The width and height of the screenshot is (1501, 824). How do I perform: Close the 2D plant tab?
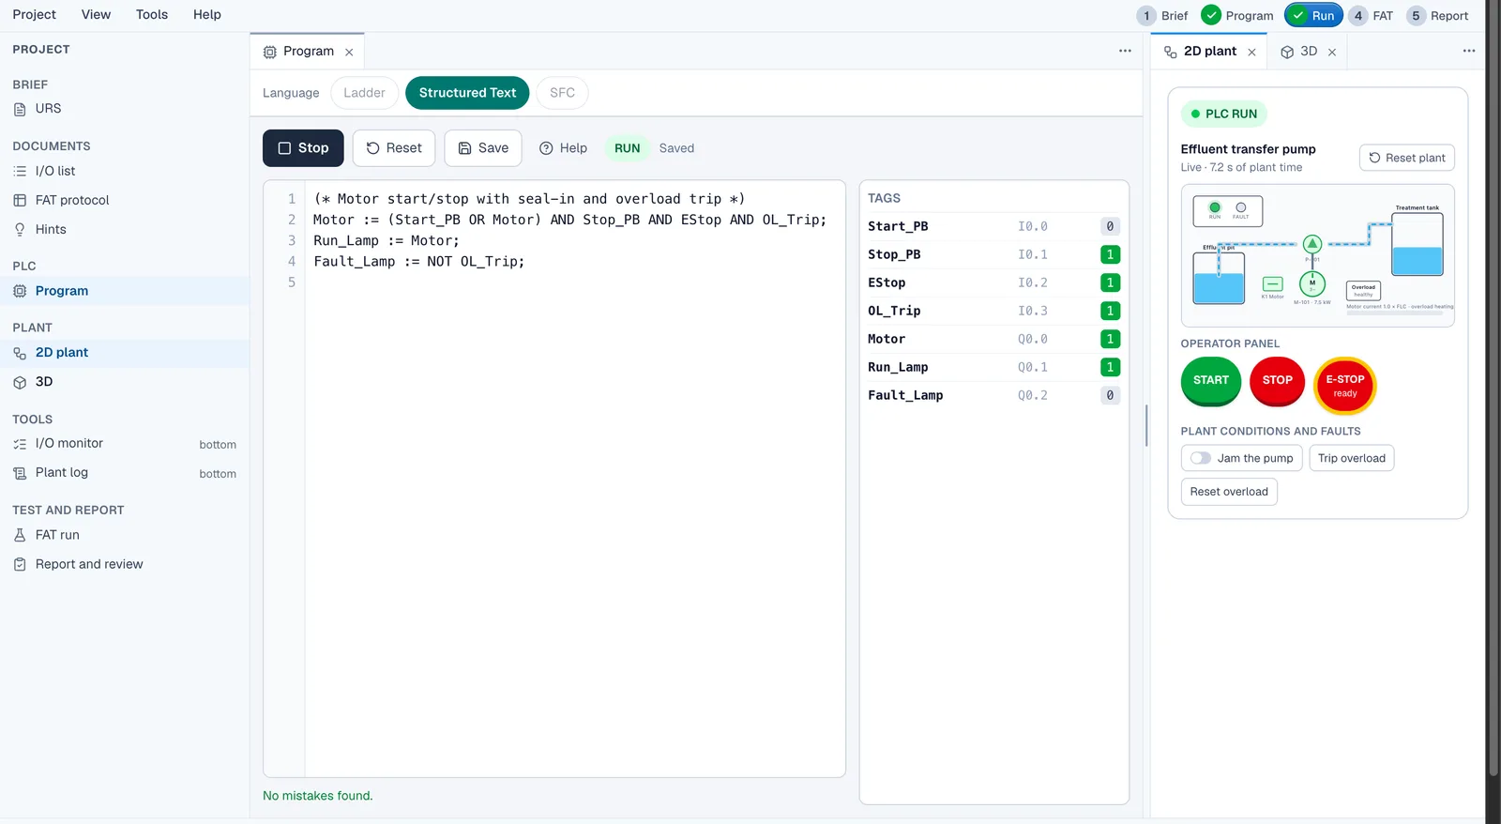[x=1251, y=53]
